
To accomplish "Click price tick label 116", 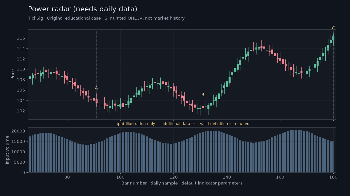I will point(21,38).
